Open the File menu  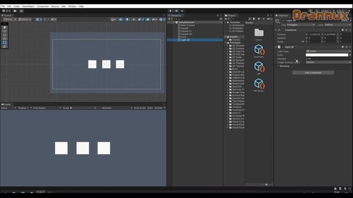point(3,6)
